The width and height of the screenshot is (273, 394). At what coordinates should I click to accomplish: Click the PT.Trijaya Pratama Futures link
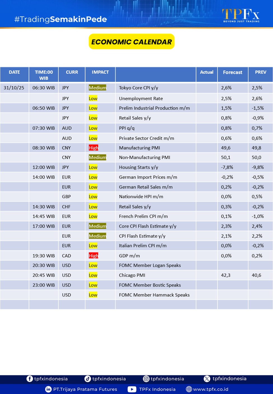point(85,389)
